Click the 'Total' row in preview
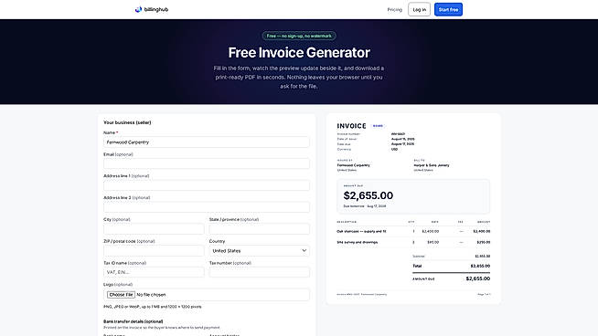 (x=451, y=266)
